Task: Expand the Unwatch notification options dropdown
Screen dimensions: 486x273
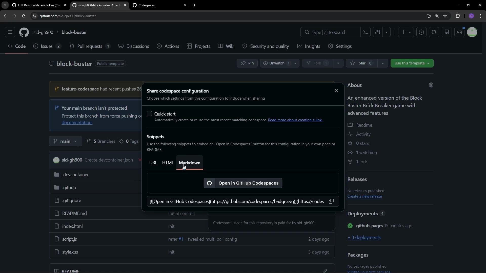Action: [x=295, y=63]
